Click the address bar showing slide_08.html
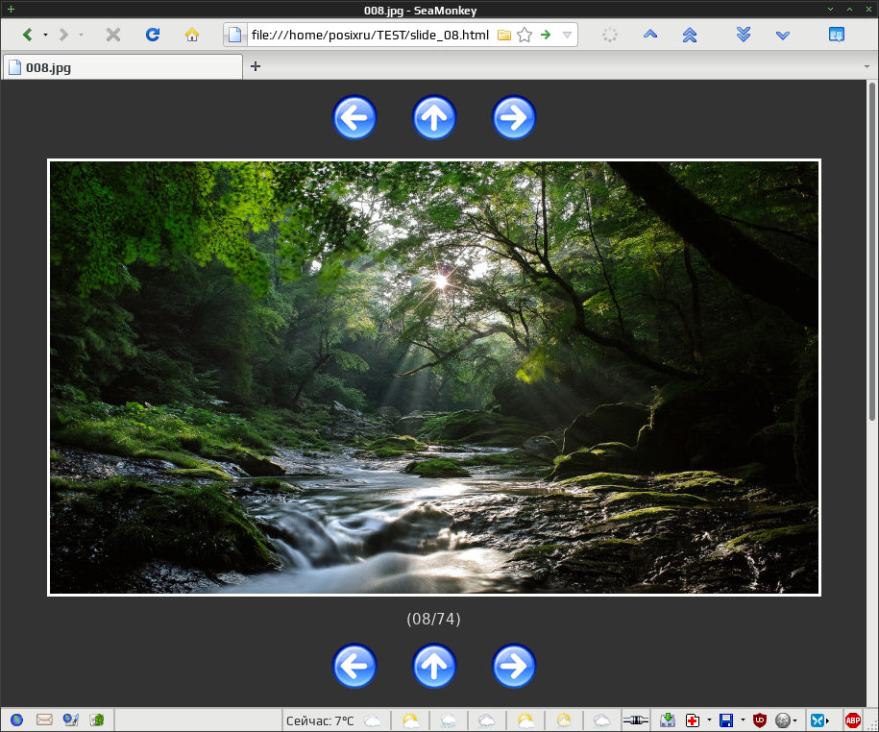Screen dimensions: 879x732 (370, 35)
